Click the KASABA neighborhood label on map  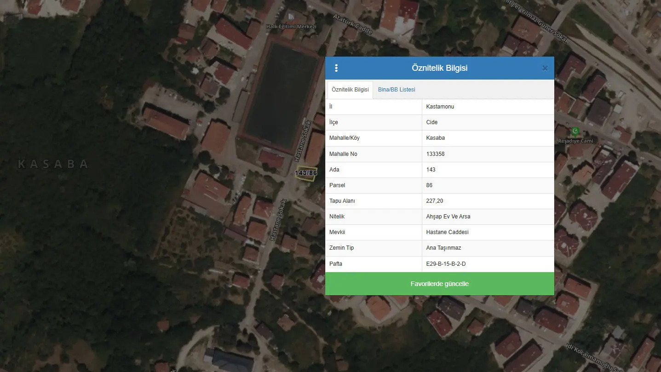(53, 164)
